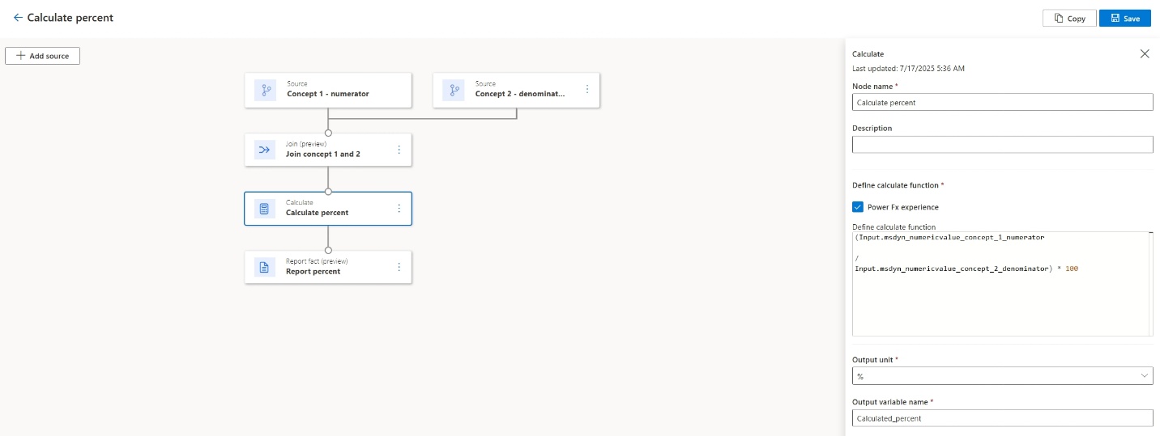
Task: Click the editor's vertical scrollbar
Action: click(x=1150, y=284)
